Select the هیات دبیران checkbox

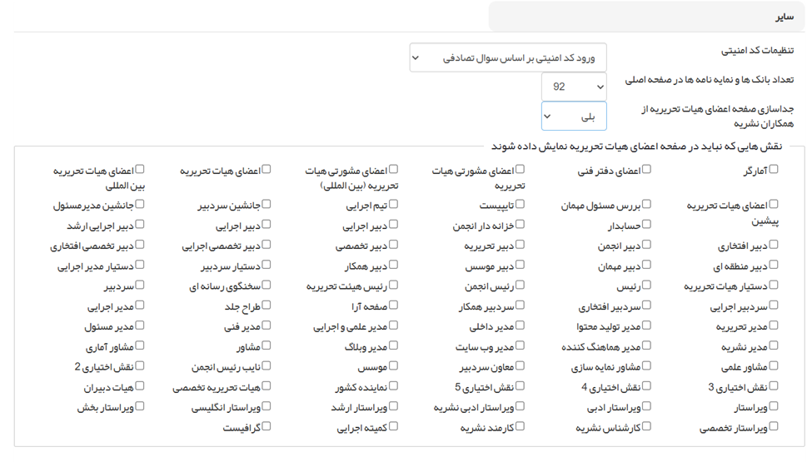[140, 386]
